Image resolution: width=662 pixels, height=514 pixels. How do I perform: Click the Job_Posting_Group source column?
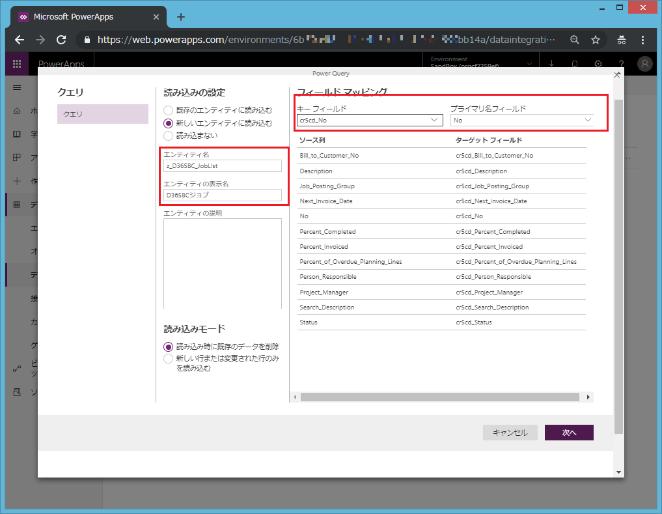[327, 186]
